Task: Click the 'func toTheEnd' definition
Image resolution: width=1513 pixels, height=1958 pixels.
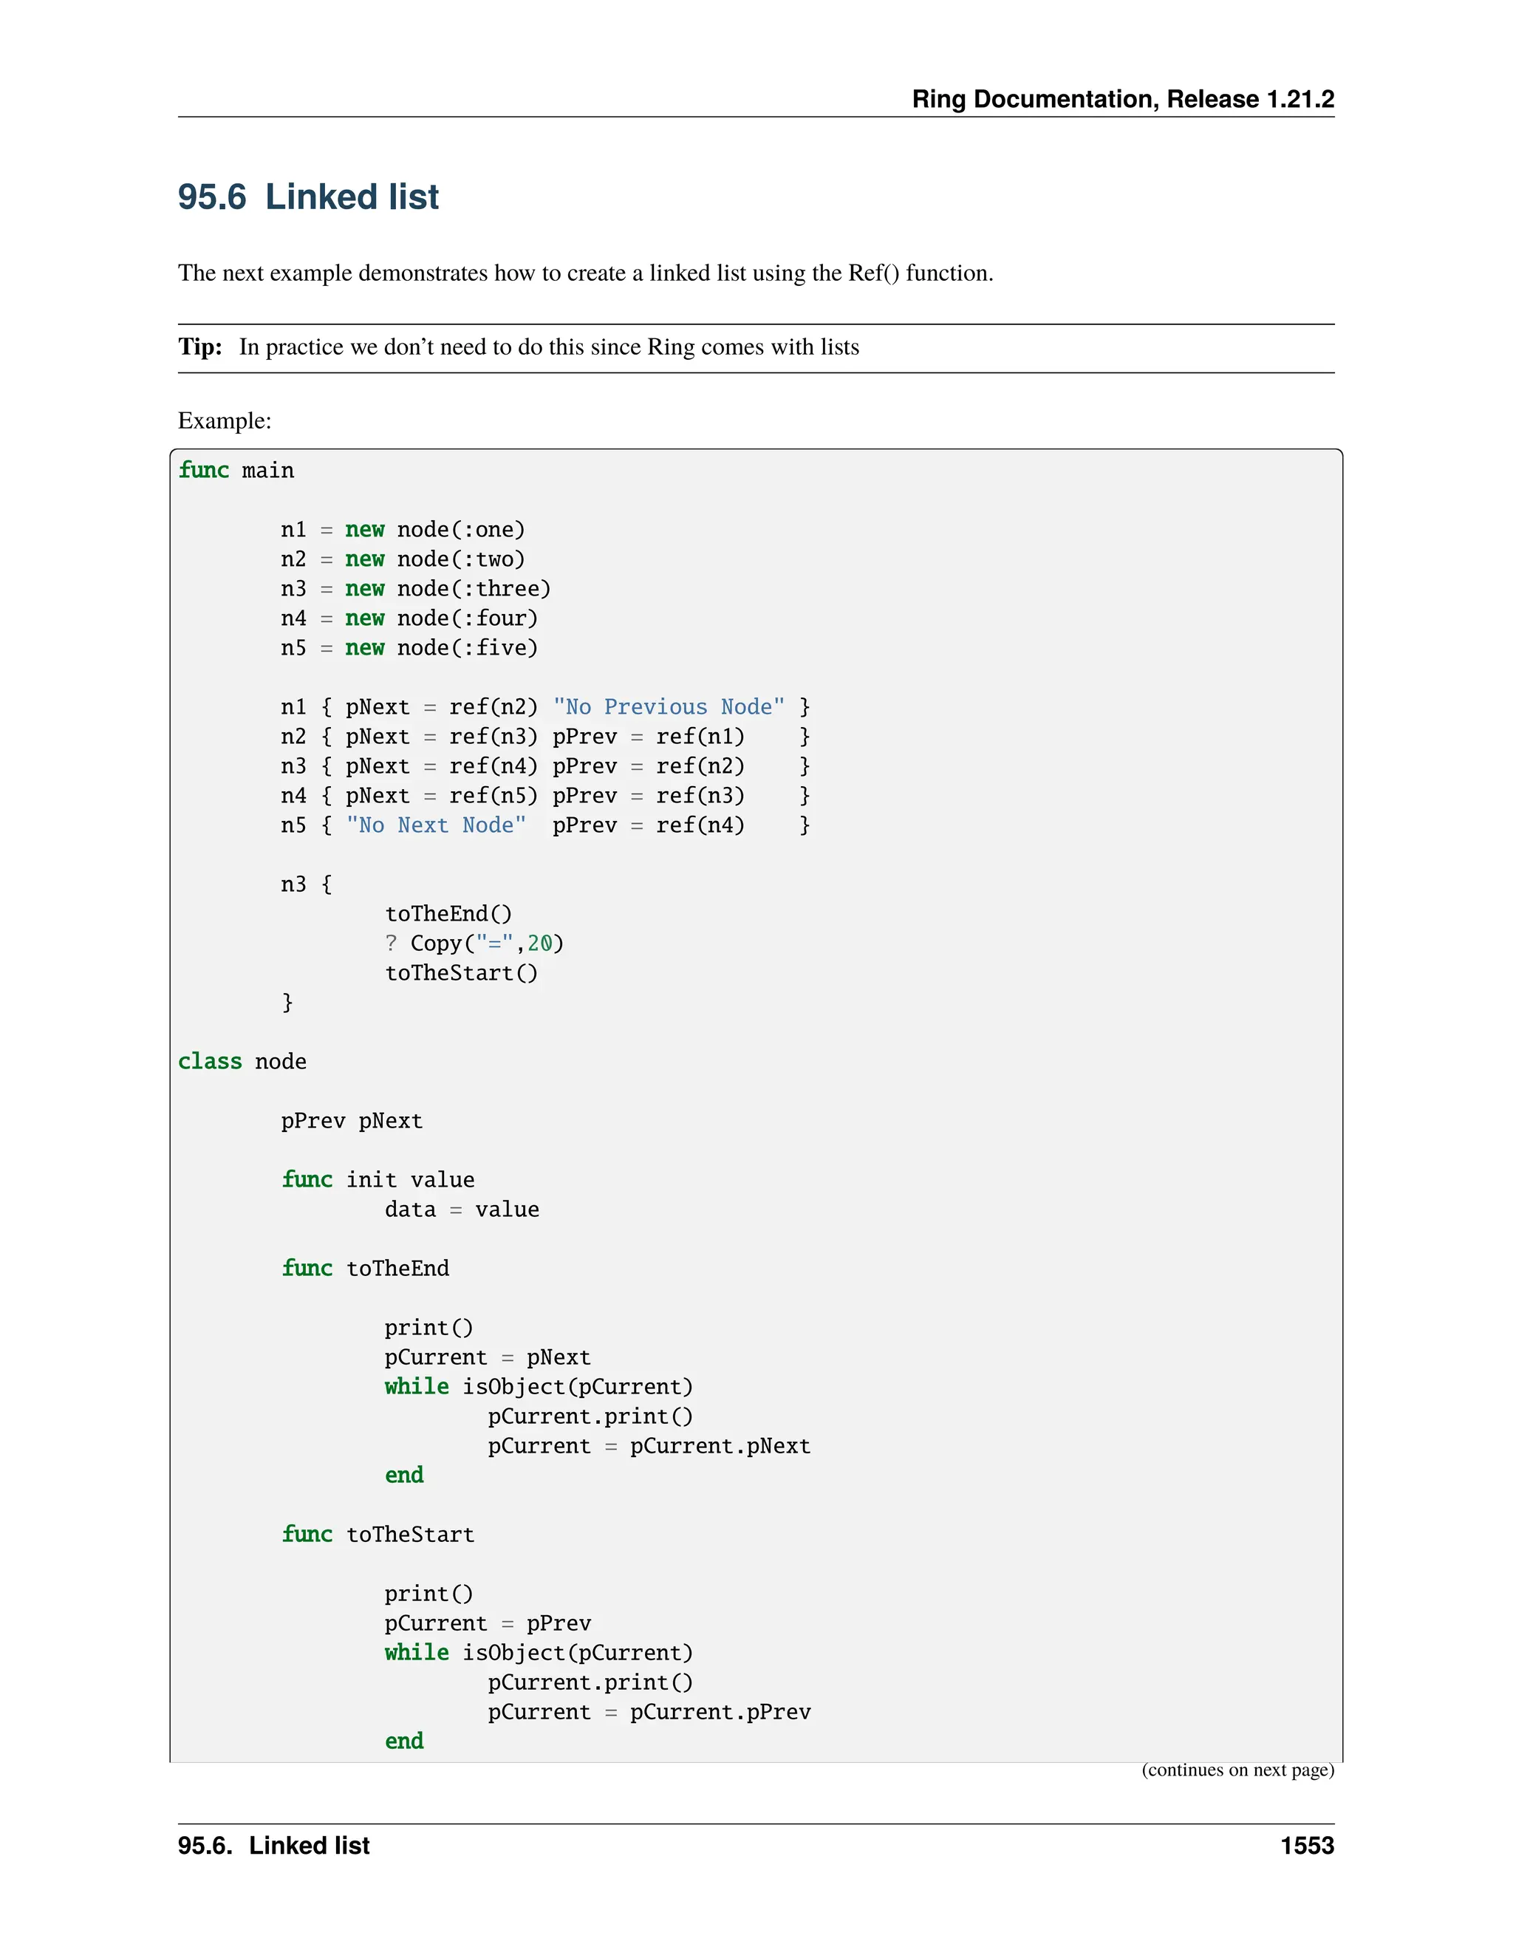Action: tap(365, 1269)
